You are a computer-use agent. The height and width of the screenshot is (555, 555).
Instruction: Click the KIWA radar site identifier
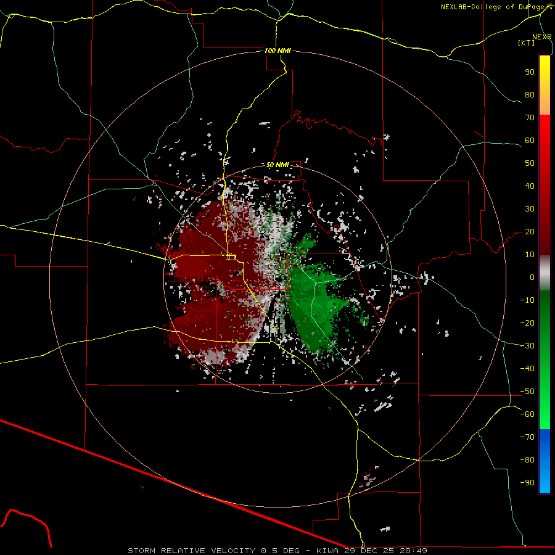click(327, 551)
